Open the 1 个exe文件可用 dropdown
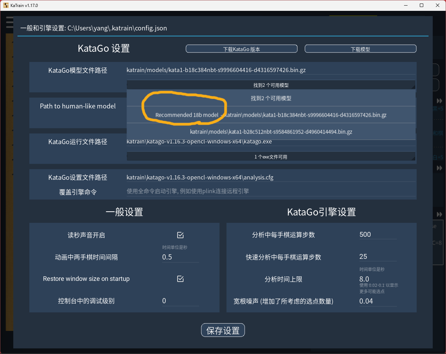The image size is (446, 354). tap(271, 157)
